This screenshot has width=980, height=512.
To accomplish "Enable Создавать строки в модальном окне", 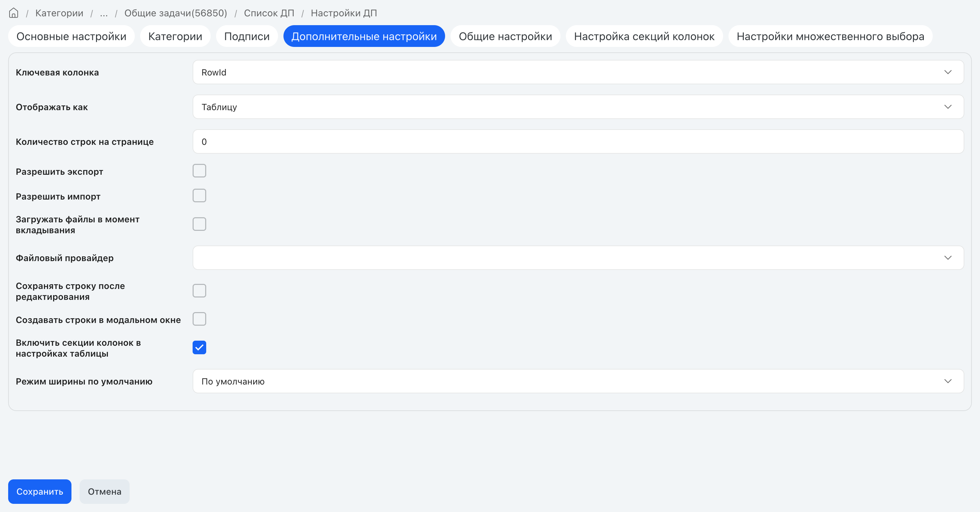I will click(199, 319).
